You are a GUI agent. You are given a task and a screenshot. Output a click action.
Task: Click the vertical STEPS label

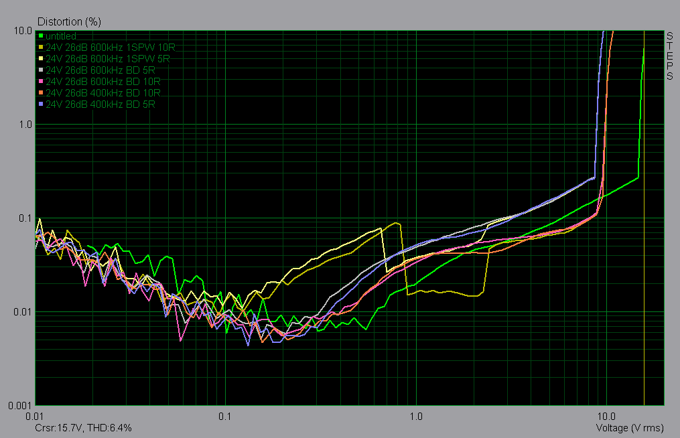click(670, 56)
